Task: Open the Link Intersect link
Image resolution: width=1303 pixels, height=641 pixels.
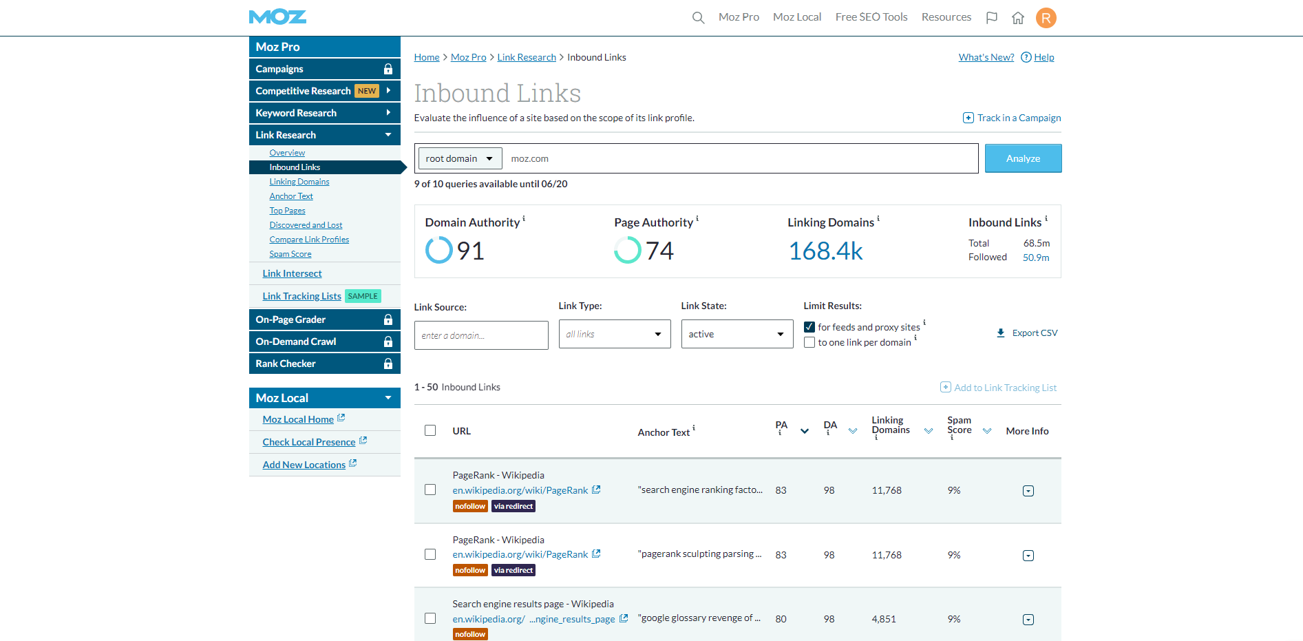Action: [292, 273]
